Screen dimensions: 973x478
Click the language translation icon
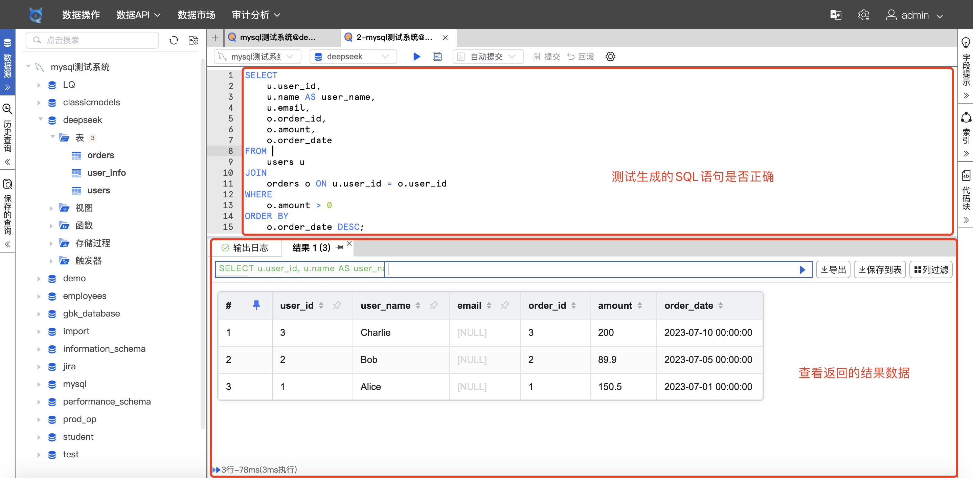coord(836,15)
